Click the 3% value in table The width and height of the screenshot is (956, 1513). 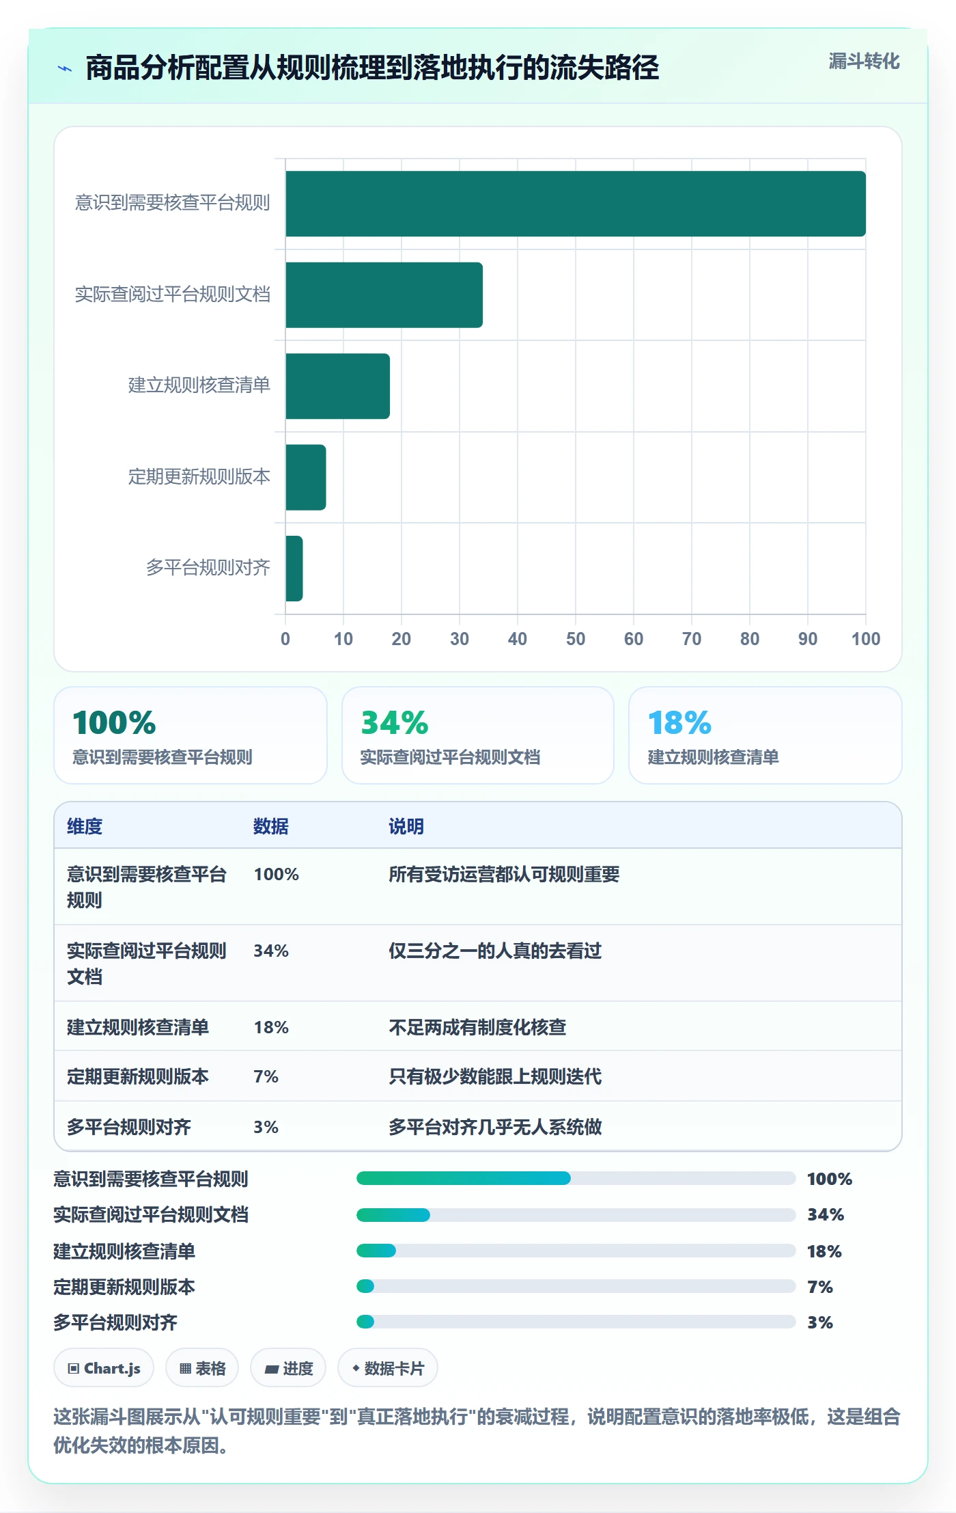click(x=266, y=1127)
